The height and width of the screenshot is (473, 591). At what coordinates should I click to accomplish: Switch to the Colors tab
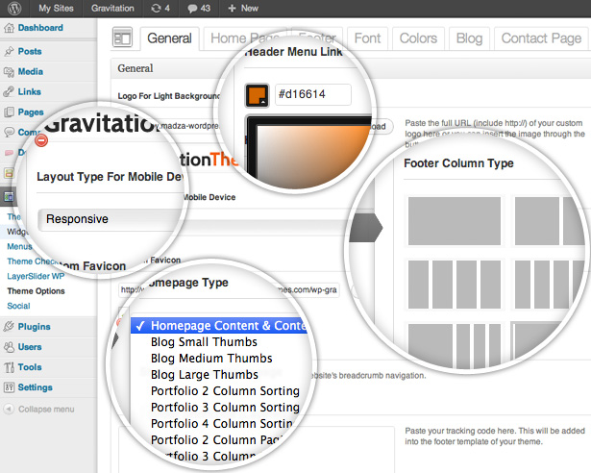click(x=418, y=38)
